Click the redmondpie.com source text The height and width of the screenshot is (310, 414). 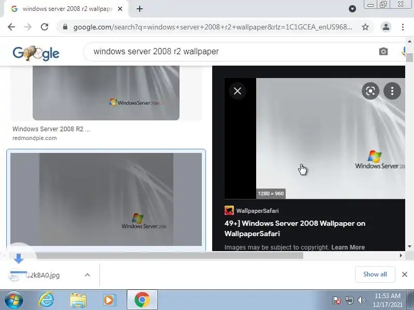(x=35, y=138)
